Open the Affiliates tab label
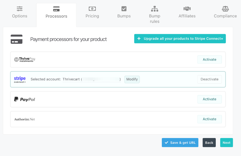The height and width of the screenshot is (156, 241). point(187,16)
